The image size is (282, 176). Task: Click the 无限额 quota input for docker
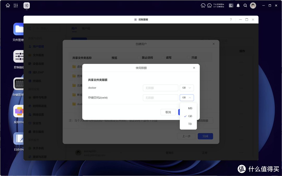coord(160,88)
